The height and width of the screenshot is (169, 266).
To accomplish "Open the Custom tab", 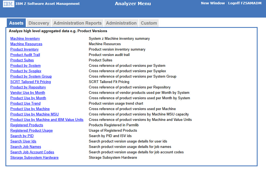I will (x=149, y=23).
